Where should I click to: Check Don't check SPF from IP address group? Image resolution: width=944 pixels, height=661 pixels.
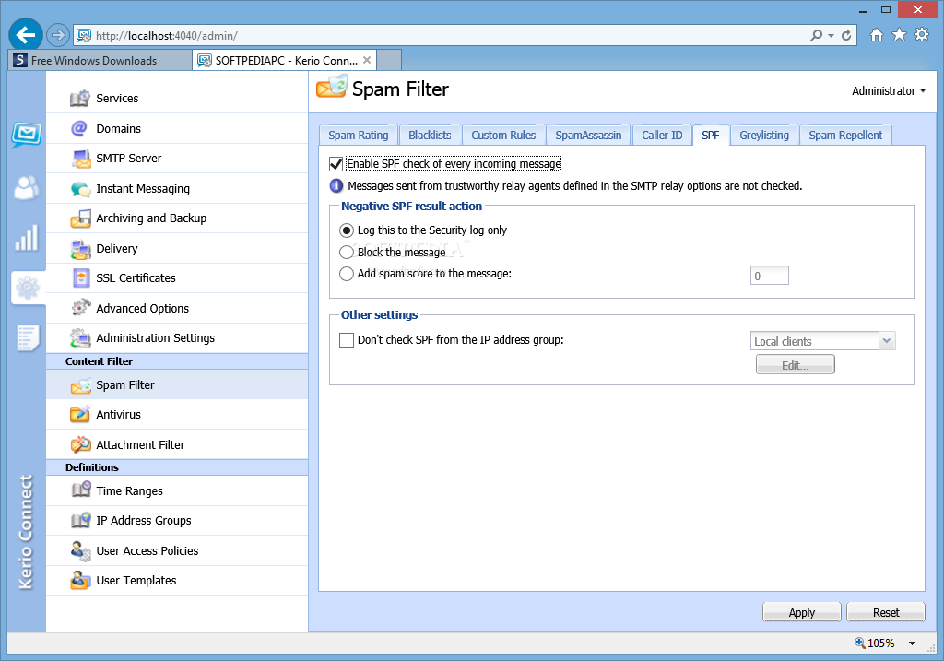(347, 340)
